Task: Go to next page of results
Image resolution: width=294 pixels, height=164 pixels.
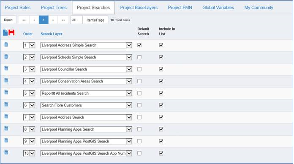Action: (x=53, y=20)
